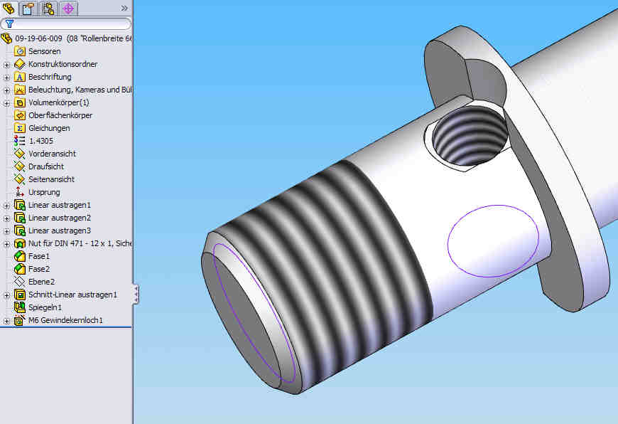Click the Ebene2 reference plane icon

pos(20,282)
